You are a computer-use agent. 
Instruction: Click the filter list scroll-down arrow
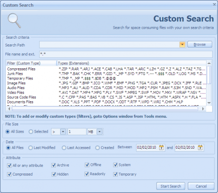[209, 103]
